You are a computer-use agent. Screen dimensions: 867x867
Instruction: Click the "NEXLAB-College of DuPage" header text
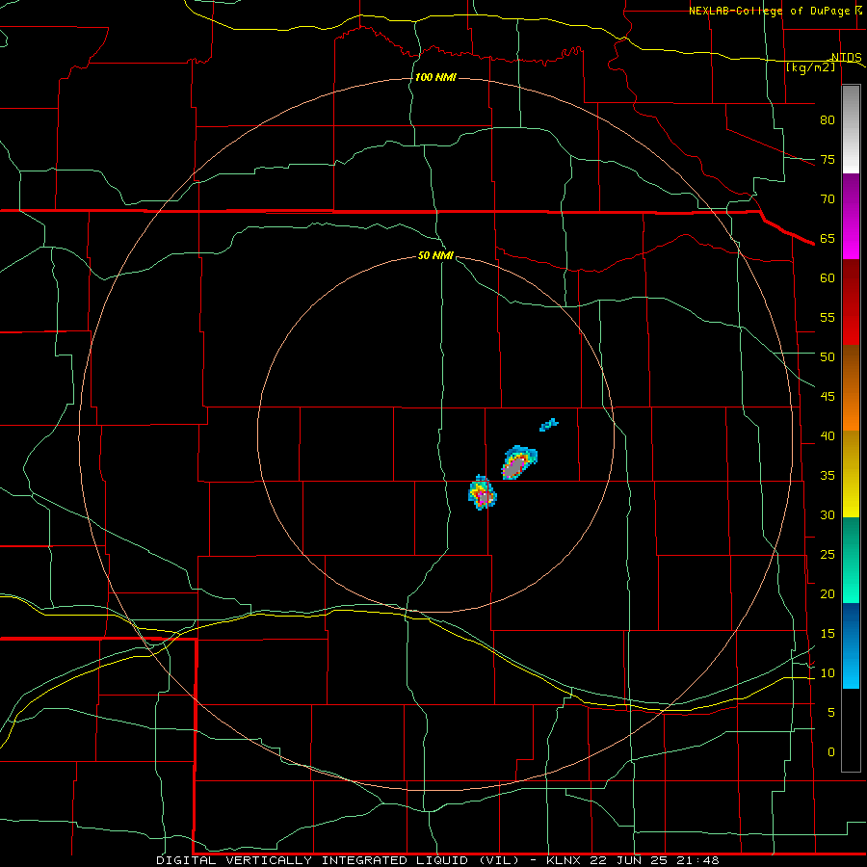(769, 11)
